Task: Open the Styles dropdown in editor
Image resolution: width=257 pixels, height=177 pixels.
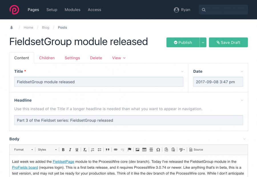Action: tap(47, 150)
